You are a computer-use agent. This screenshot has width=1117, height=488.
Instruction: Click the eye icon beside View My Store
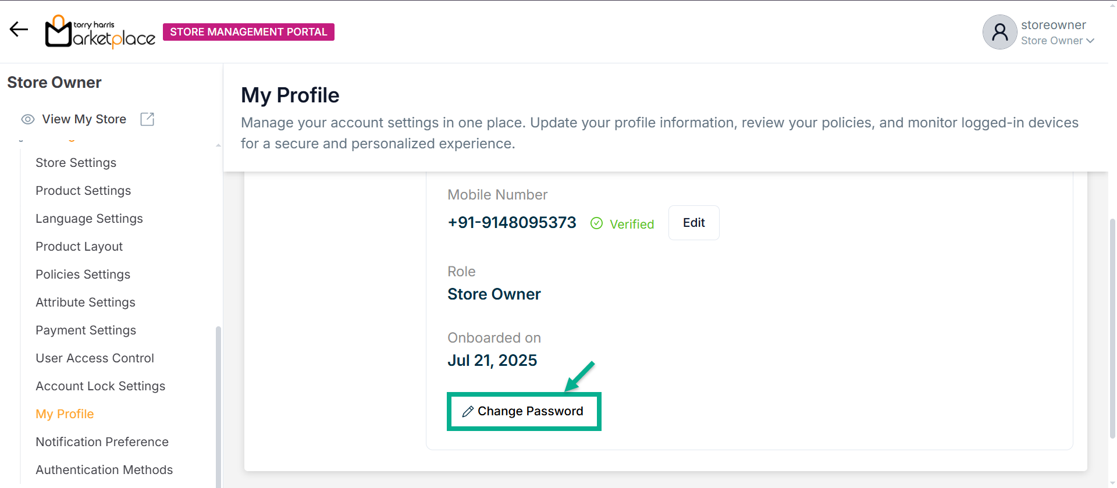click(x=28, y=119)
